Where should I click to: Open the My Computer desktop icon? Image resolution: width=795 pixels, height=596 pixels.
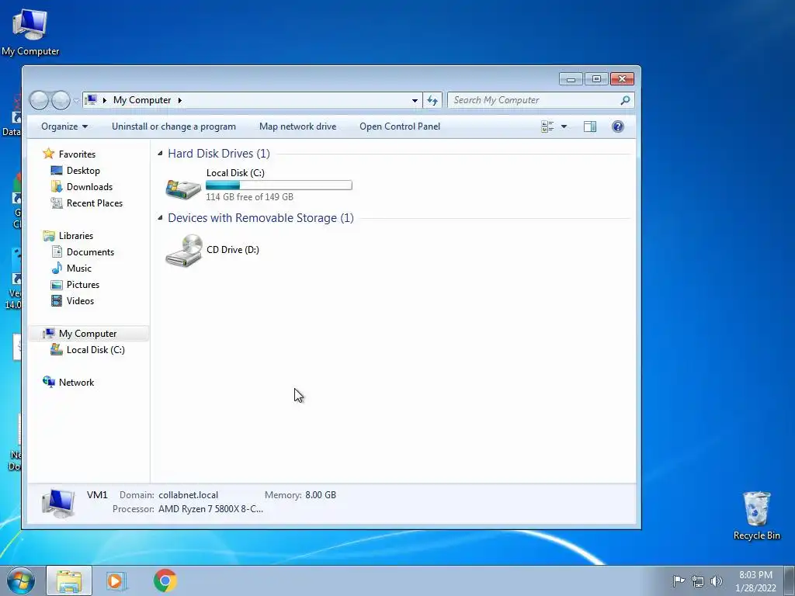coord(30,33)
